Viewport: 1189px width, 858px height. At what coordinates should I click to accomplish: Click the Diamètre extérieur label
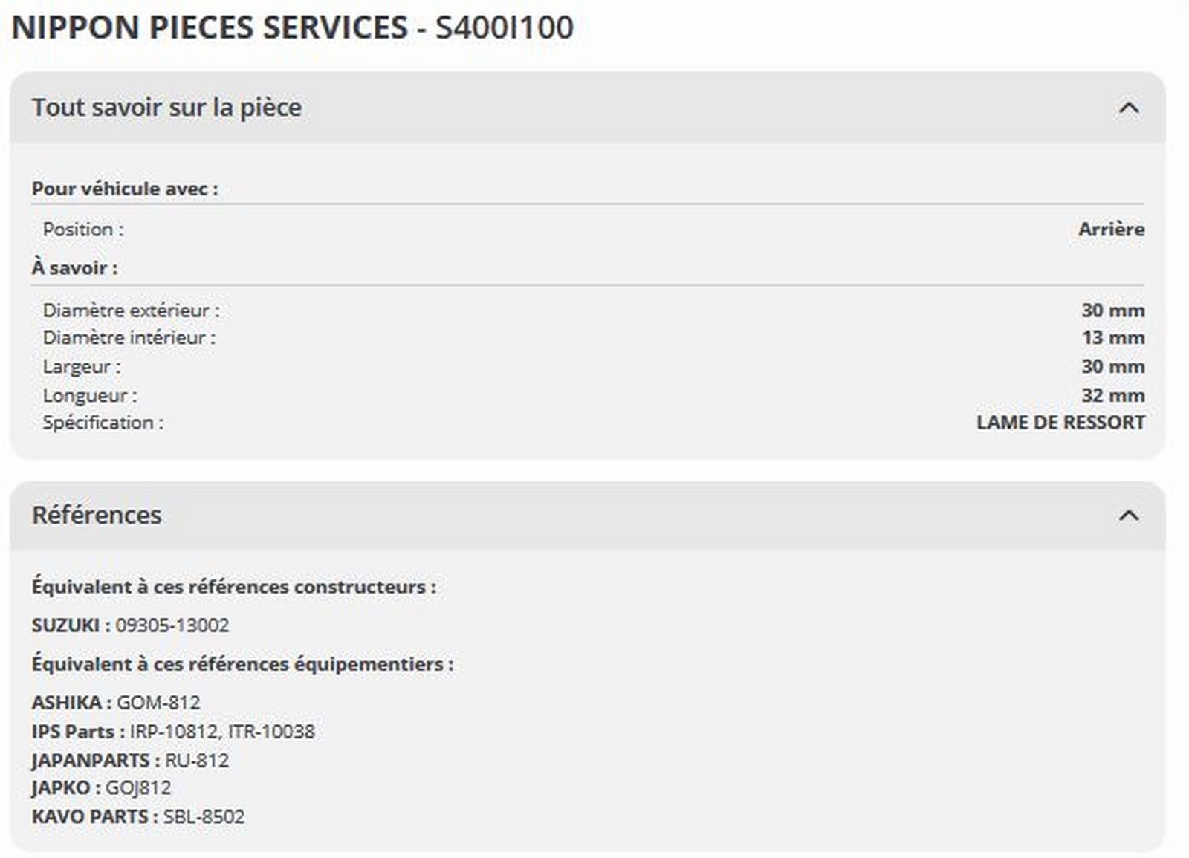pos(131,311)
